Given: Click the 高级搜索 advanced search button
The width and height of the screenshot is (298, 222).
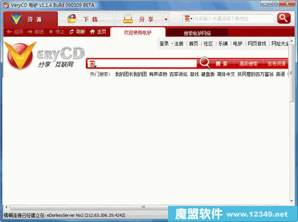Looking at the screenshot, I should point(249,64).
